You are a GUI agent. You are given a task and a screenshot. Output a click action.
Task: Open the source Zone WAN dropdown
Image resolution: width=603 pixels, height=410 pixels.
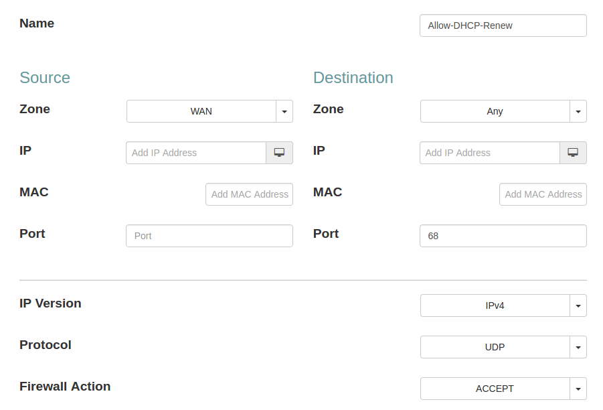click(x=201, y=111)
